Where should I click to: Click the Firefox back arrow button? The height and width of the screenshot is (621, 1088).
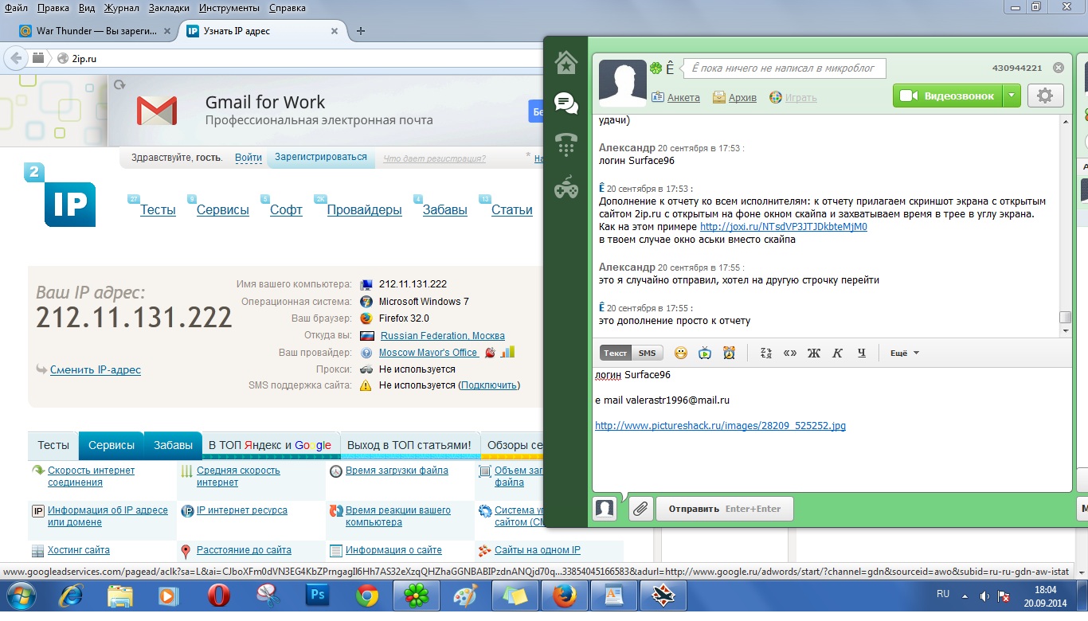tap(16, 58)
